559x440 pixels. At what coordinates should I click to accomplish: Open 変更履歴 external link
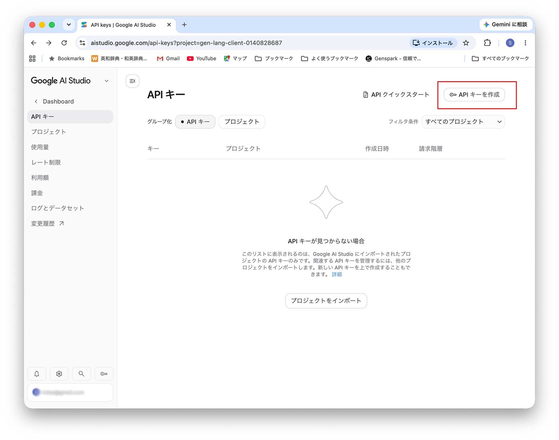47,223
